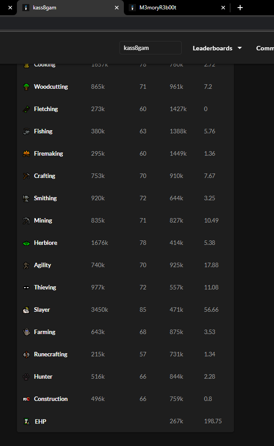This screenshot has height=446, width=274.
Task: Click the Slayer skull icon
Action: [x=26, y=310]
